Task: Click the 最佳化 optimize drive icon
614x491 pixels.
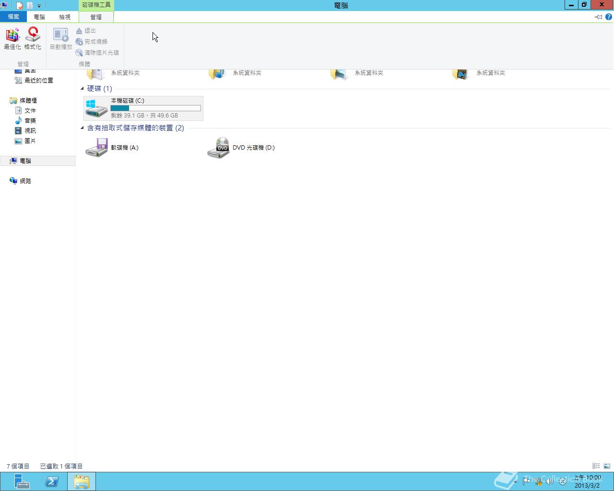Action: coord(12,38)
